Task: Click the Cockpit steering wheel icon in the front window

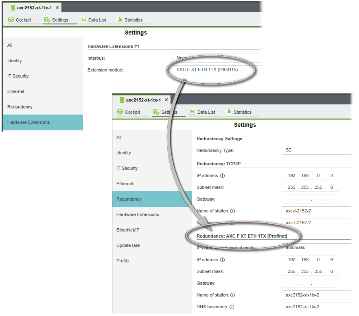Action: coord(120,112)
